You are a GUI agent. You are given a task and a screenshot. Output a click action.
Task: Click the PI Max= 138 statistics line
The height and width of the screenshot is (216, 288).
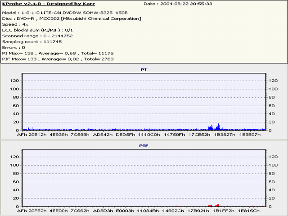[58, 53]
